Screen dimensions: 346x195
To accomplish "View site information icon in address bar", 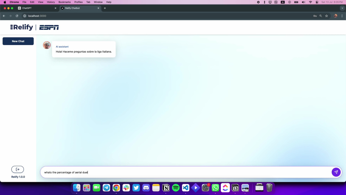I will (25, 16).
